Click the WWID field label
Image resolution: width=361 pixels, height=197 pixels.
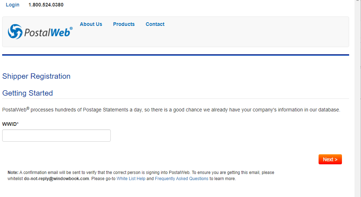coord(10,124)
